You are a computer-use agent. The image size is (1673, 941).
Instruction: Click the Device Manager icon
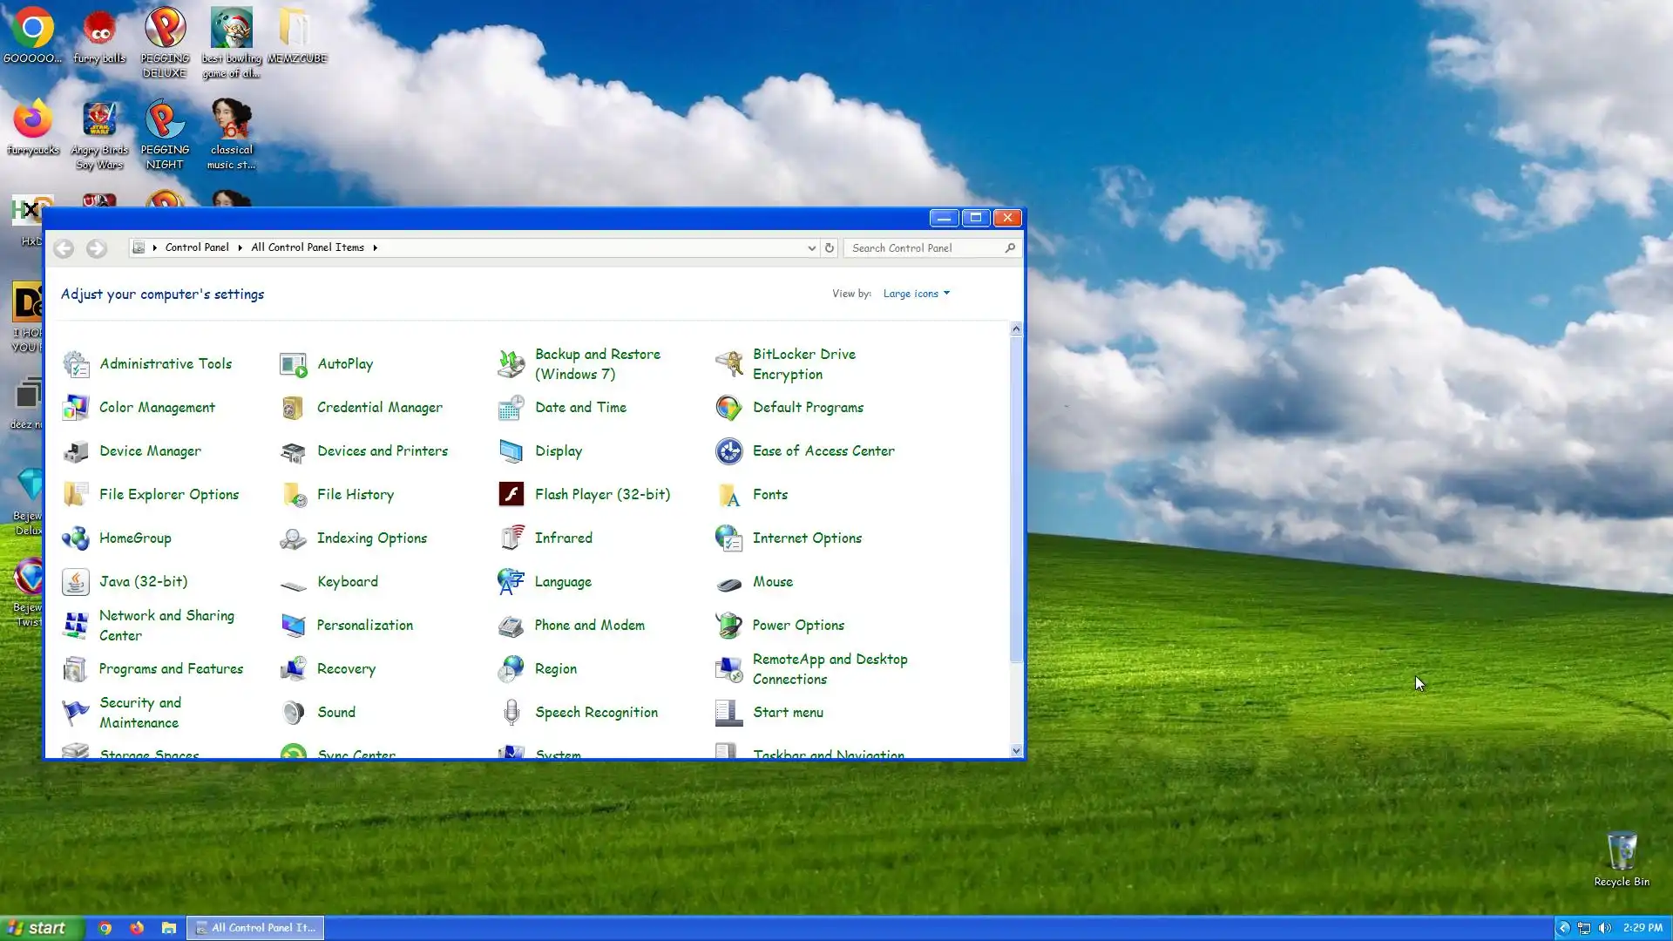[76, 450]
